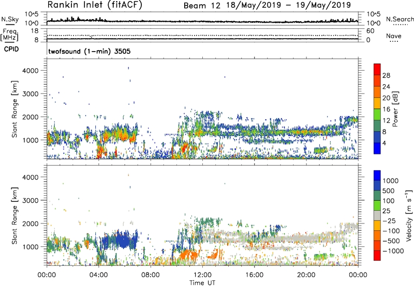Click the "Slant Range [km]" label of velocity panel
This screenshot has width=414, height=286.
pos(14,215)
